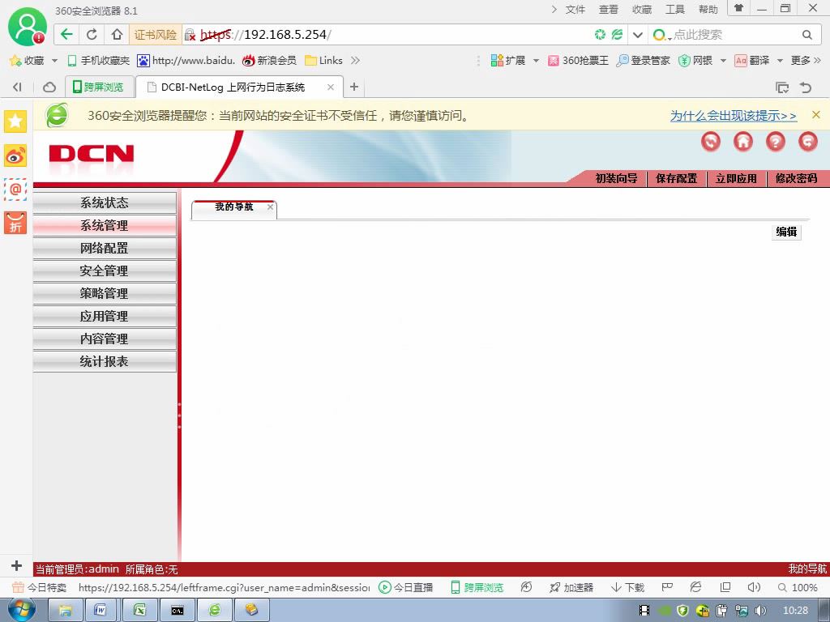830x622 pixels.
Task: Open the 查看 menu
Action: click(x=608, y=9)
